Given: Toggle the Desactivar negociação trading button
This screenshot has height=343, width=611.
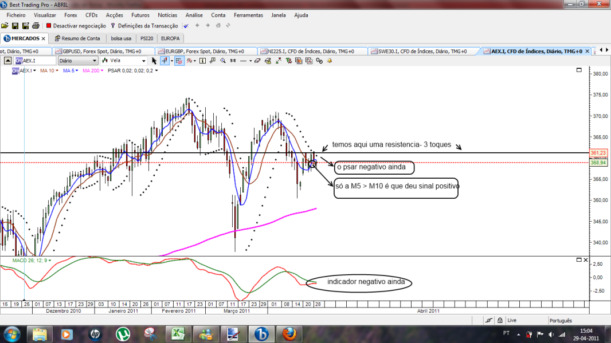Looking at the screenshot, I should click(x=76, y=26).
